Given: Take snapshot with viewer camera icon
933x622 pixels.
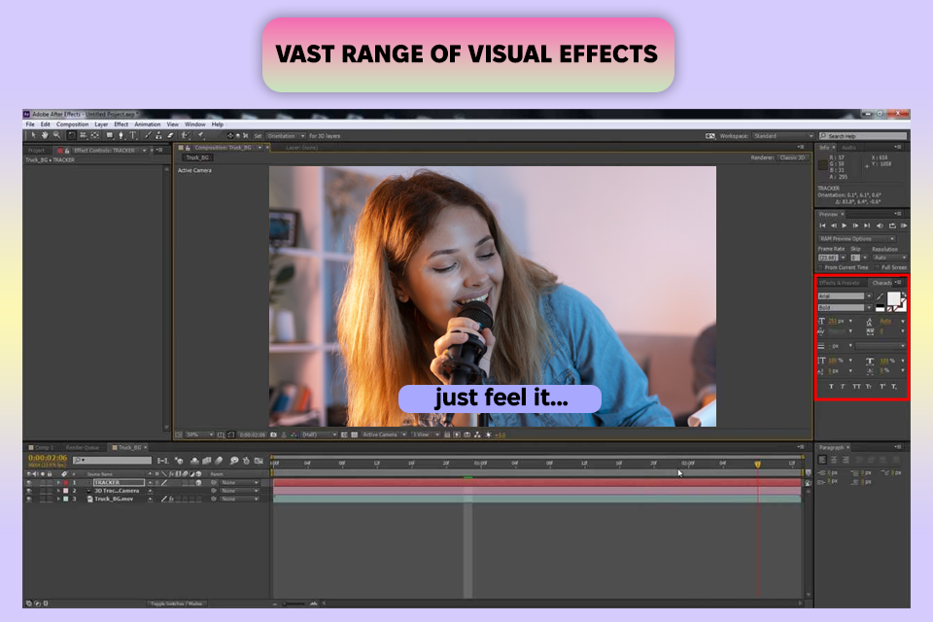Looking at the screenshot, I should tap(273, 434).
